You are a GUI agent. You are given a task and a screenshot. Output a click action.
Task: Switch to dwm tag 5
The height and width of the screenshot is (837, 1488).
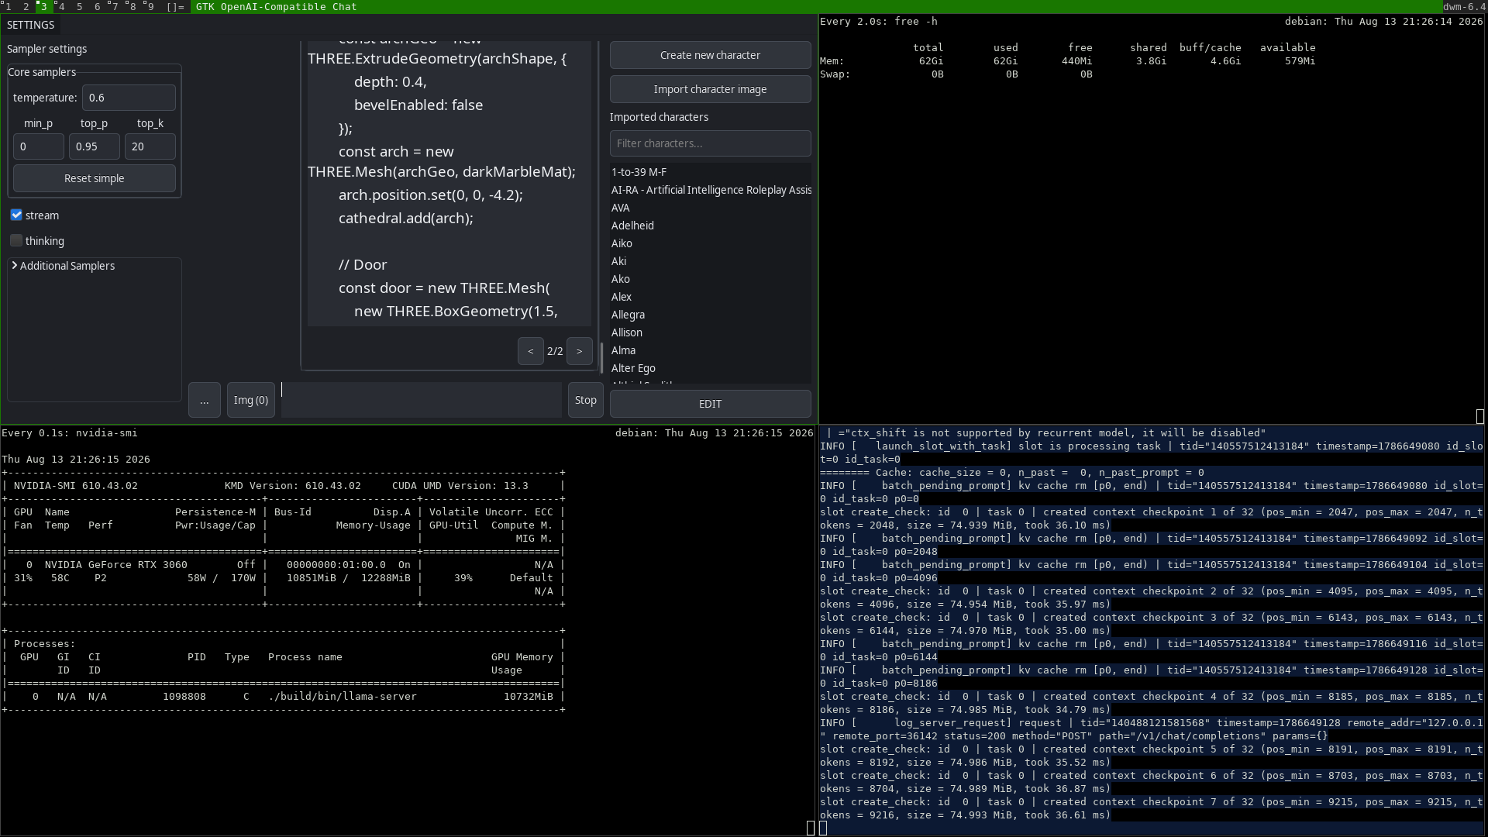[x=79, y=6]
